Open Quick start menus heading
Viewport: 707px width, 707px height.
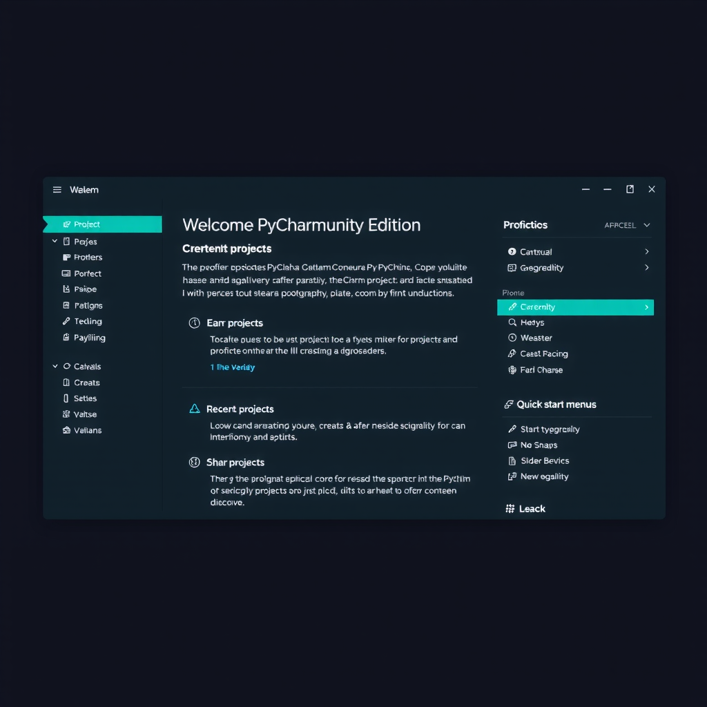point(558,404)
